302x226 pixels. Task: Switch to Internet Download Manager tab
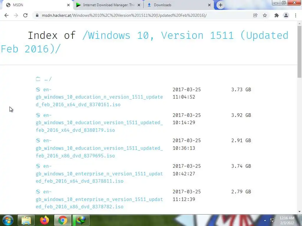coord(108,5)
